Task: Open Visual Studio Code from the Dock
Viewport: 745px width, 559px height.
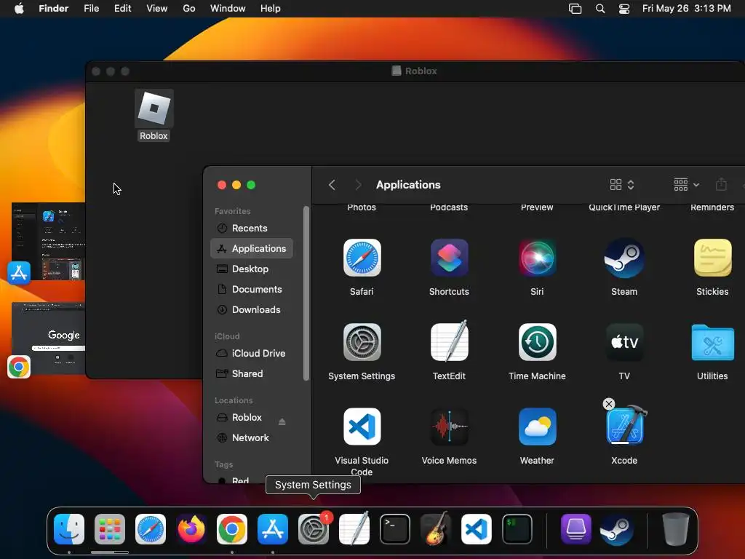Action: click(x=477, y=529)
